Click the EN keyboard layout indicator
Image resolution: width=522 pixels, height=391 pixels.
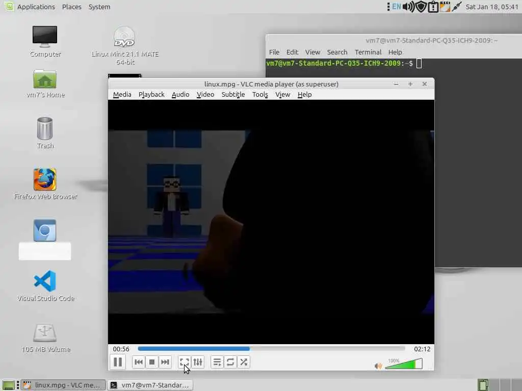(x=396, y=6)
